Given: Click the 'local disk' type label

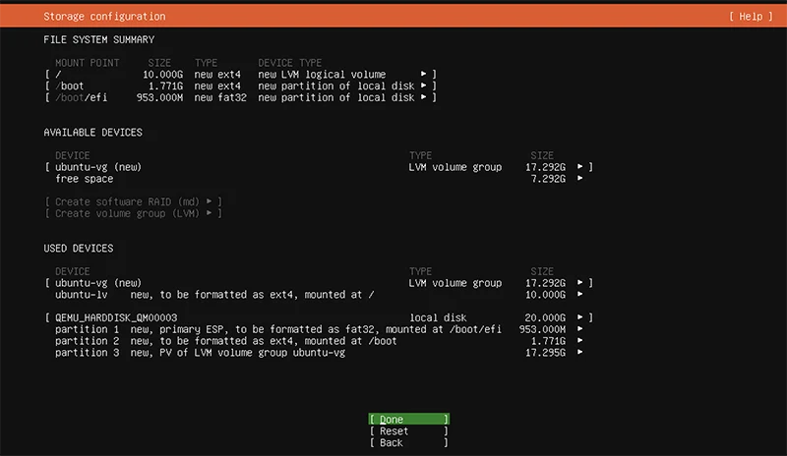Looking at the screenshot, I should 438,317.
